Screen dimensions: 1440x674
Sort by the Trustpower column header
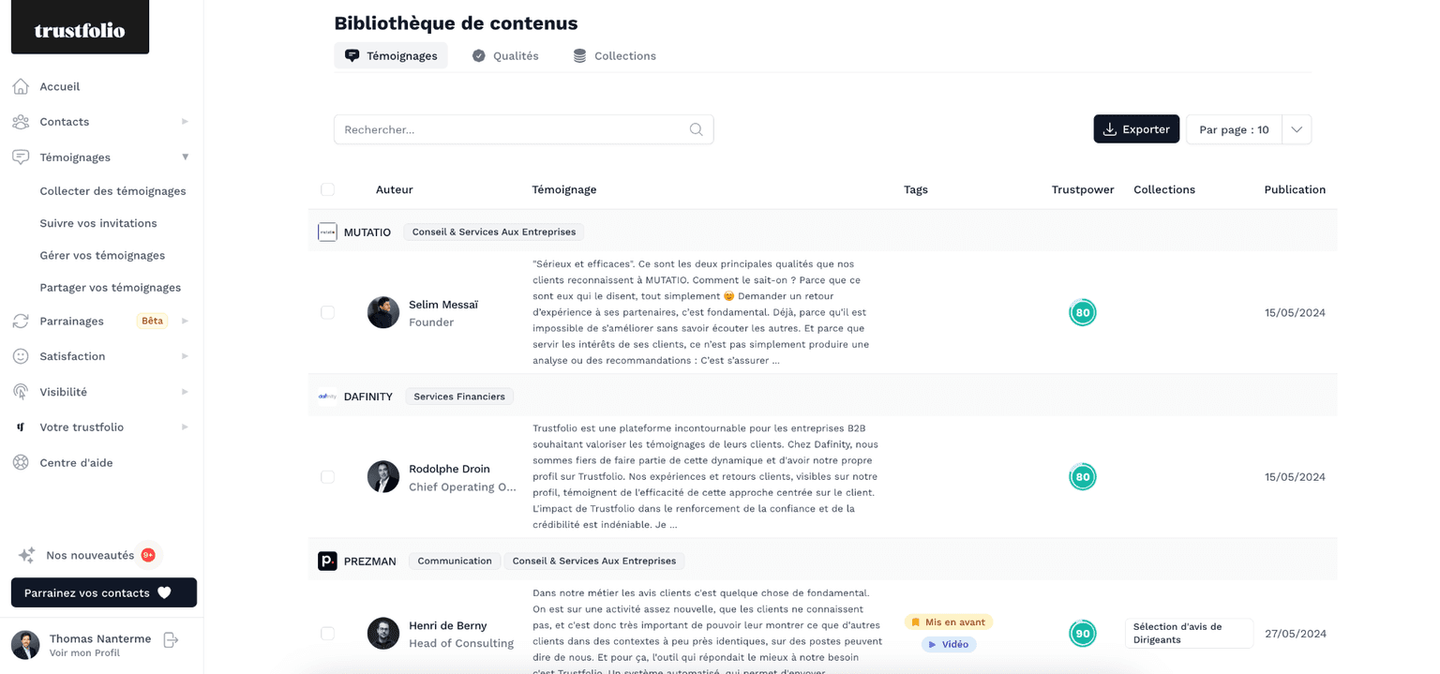click(x=1083, y=189)
